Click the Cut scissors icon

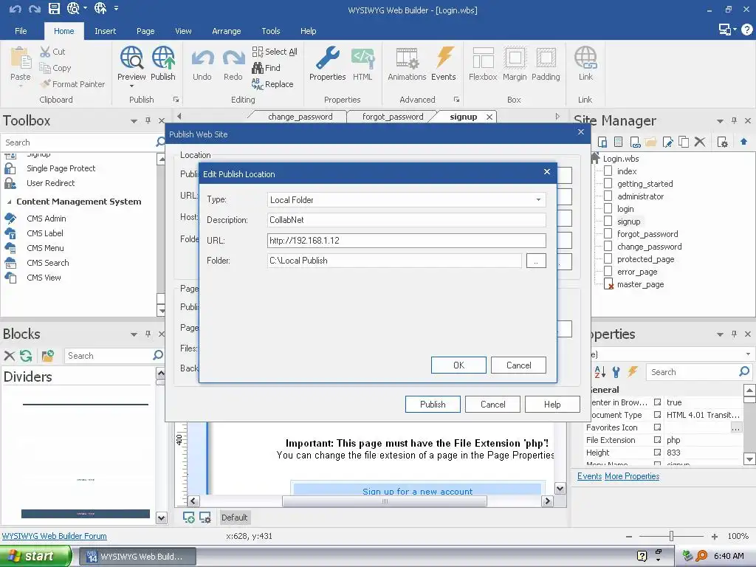(45, 52)
